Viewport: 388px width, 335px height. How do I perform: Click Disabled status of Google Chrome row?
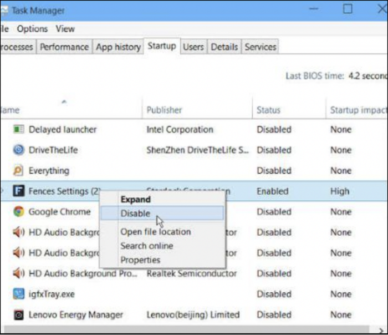pyautogui.click(x=274, y=212)
